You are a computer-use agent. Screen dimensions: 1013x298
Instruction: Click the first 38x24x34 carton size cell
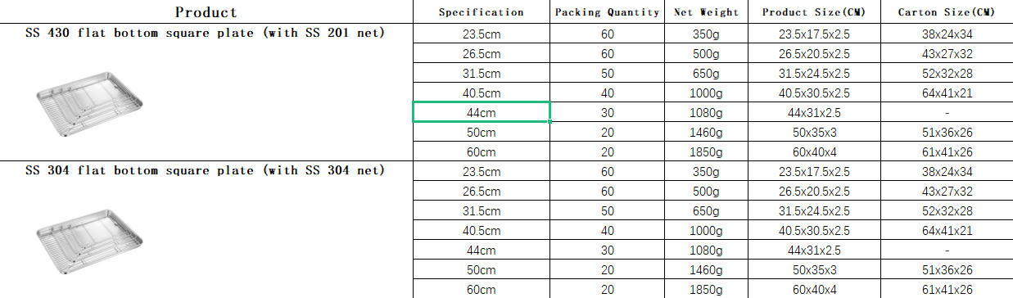tap(947, 34)
